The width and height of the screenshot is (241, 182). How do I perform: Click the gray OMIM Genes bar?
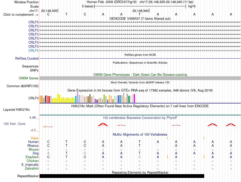[x=140, y=78]
